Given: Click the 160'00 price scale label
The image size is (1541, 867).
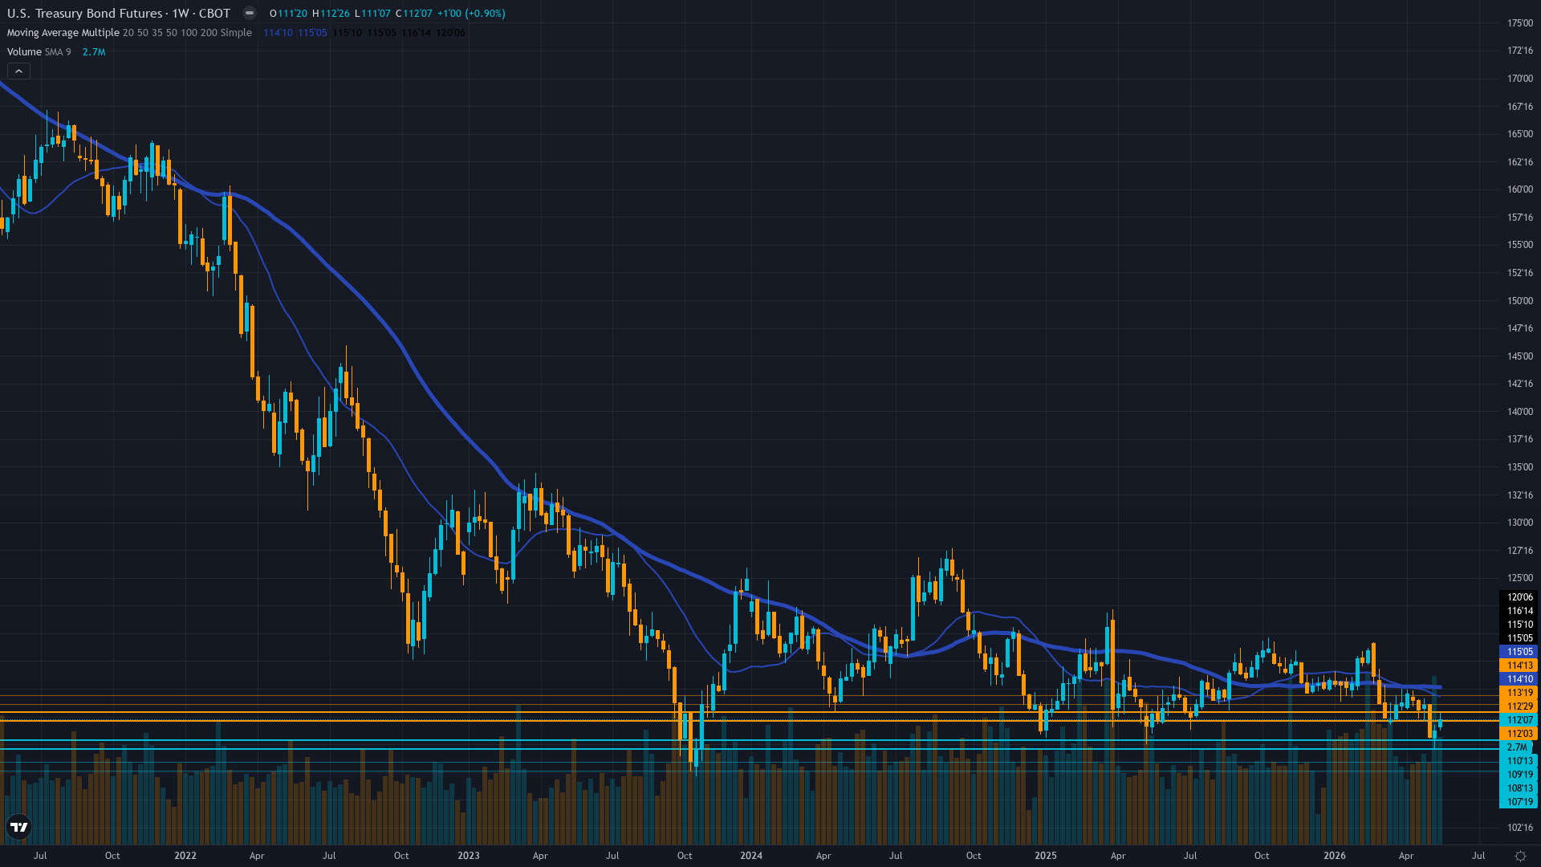Looking at the screenshot, I should click(x=1520, y=189).
